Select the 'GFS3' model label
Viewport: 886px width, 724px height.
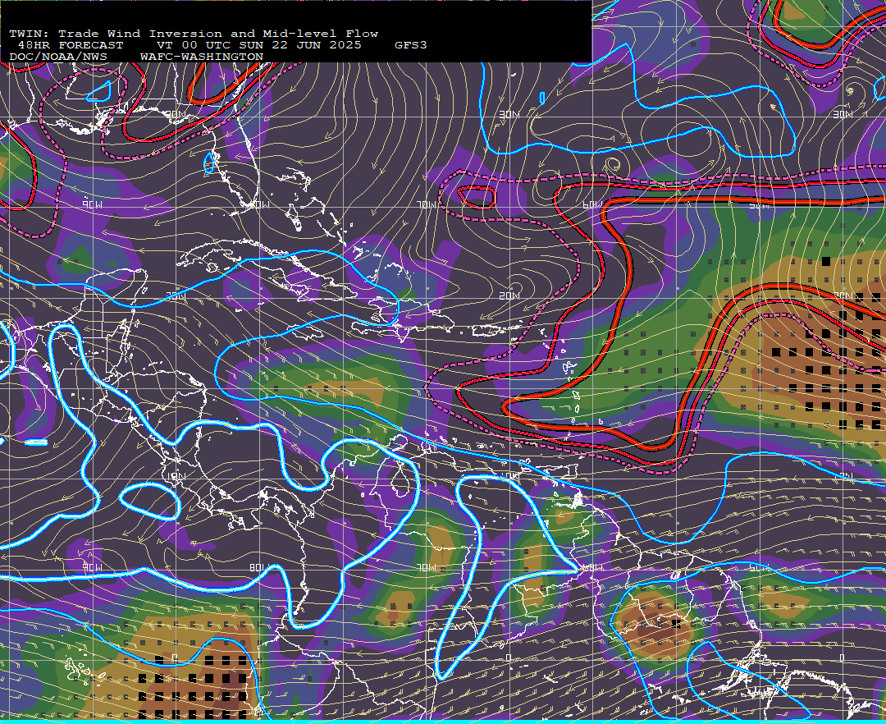pyautogui.click(x=411, y=45)
